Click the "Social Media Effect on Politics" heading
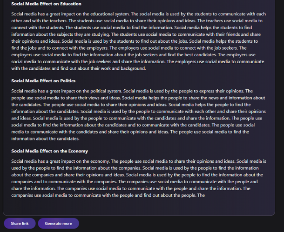 click(43, 81)
